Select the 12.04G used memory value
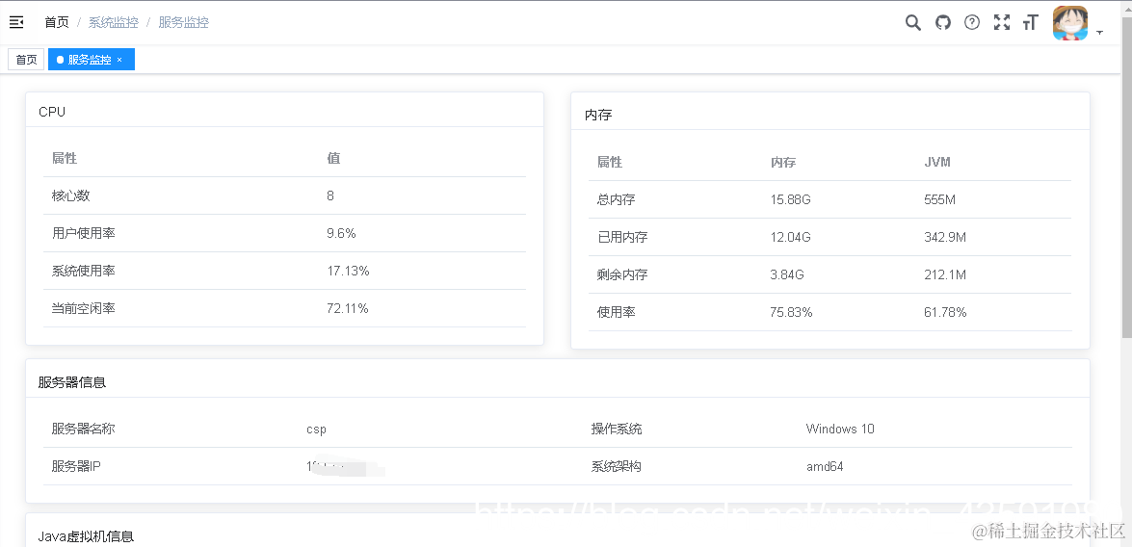The height and width of the screenshot is (547, 1132). pos(791,237)
